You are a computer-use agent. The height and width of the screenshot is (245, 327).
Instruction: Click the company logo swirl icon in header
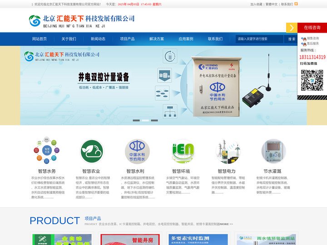[35, 20]
